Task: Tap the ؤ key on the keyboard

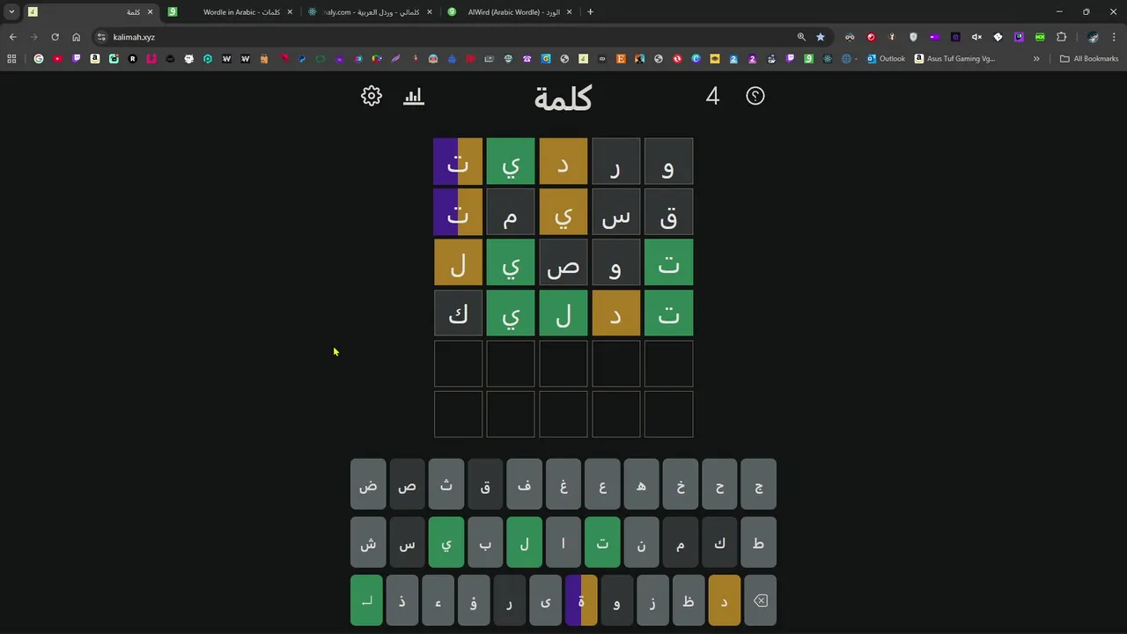Action: [474, 601]
